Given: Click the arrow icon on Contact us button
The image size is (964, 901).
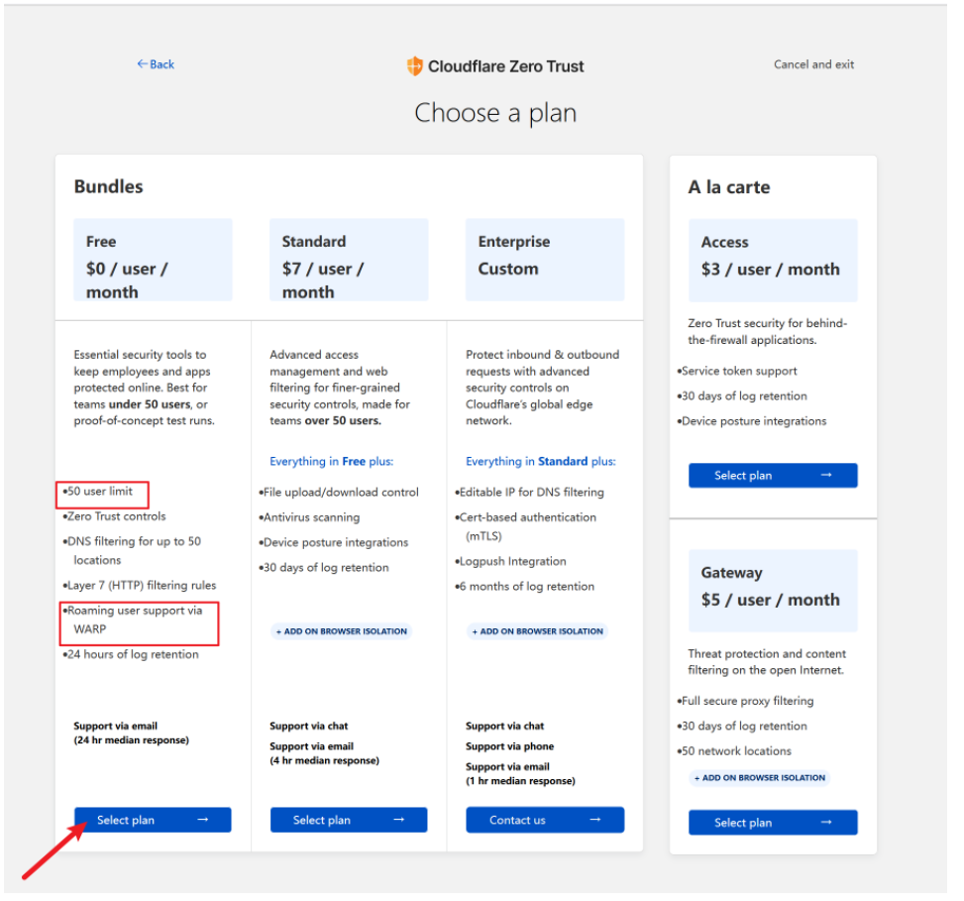Looking at the screenshot, I should coord(595,820).
